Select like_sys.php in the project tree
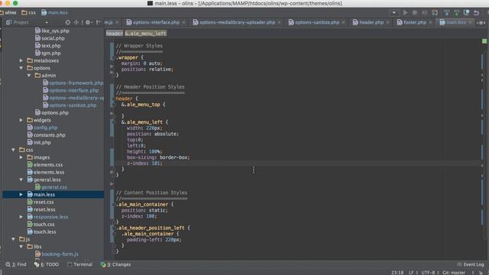 tap(52, 31)
